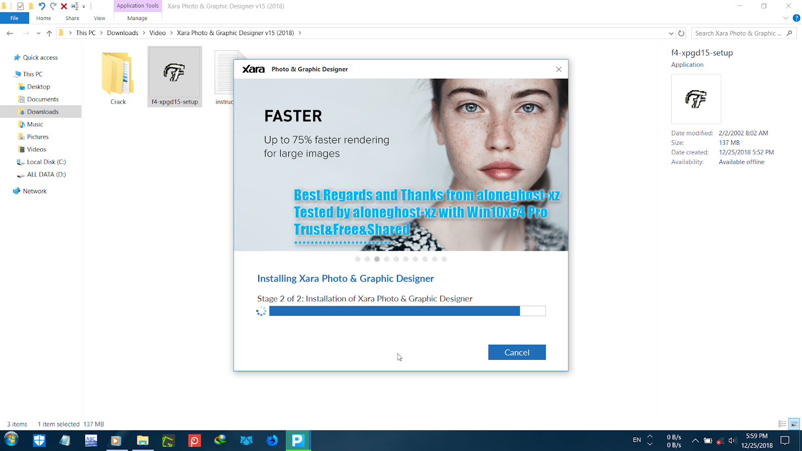Viewport: 802px width, 451px height.
Task: Close the Xara installer dialog
Action: [559, 69]
